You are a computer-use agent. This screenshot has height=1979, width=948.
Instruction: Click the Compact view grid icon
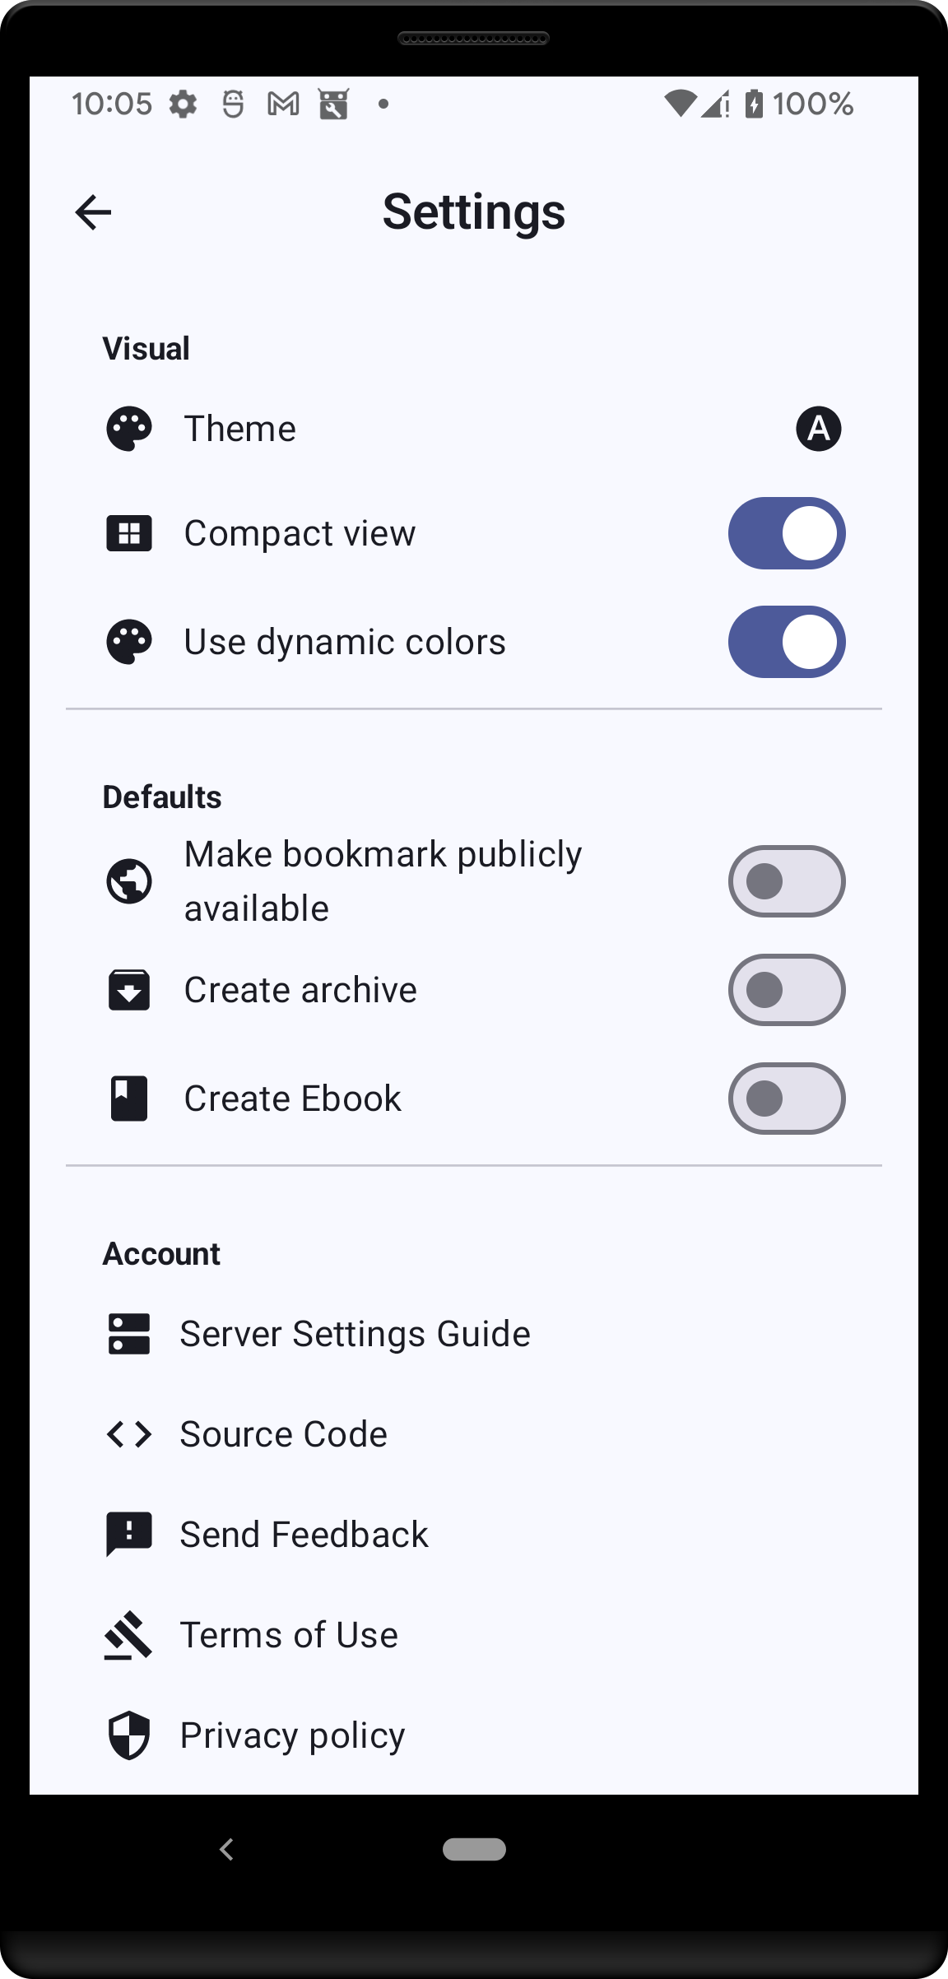tap(129, 533)
